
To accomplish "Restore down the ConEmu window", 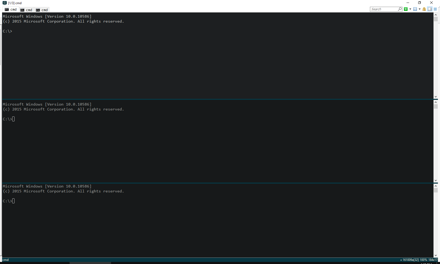I will (420, 3).
